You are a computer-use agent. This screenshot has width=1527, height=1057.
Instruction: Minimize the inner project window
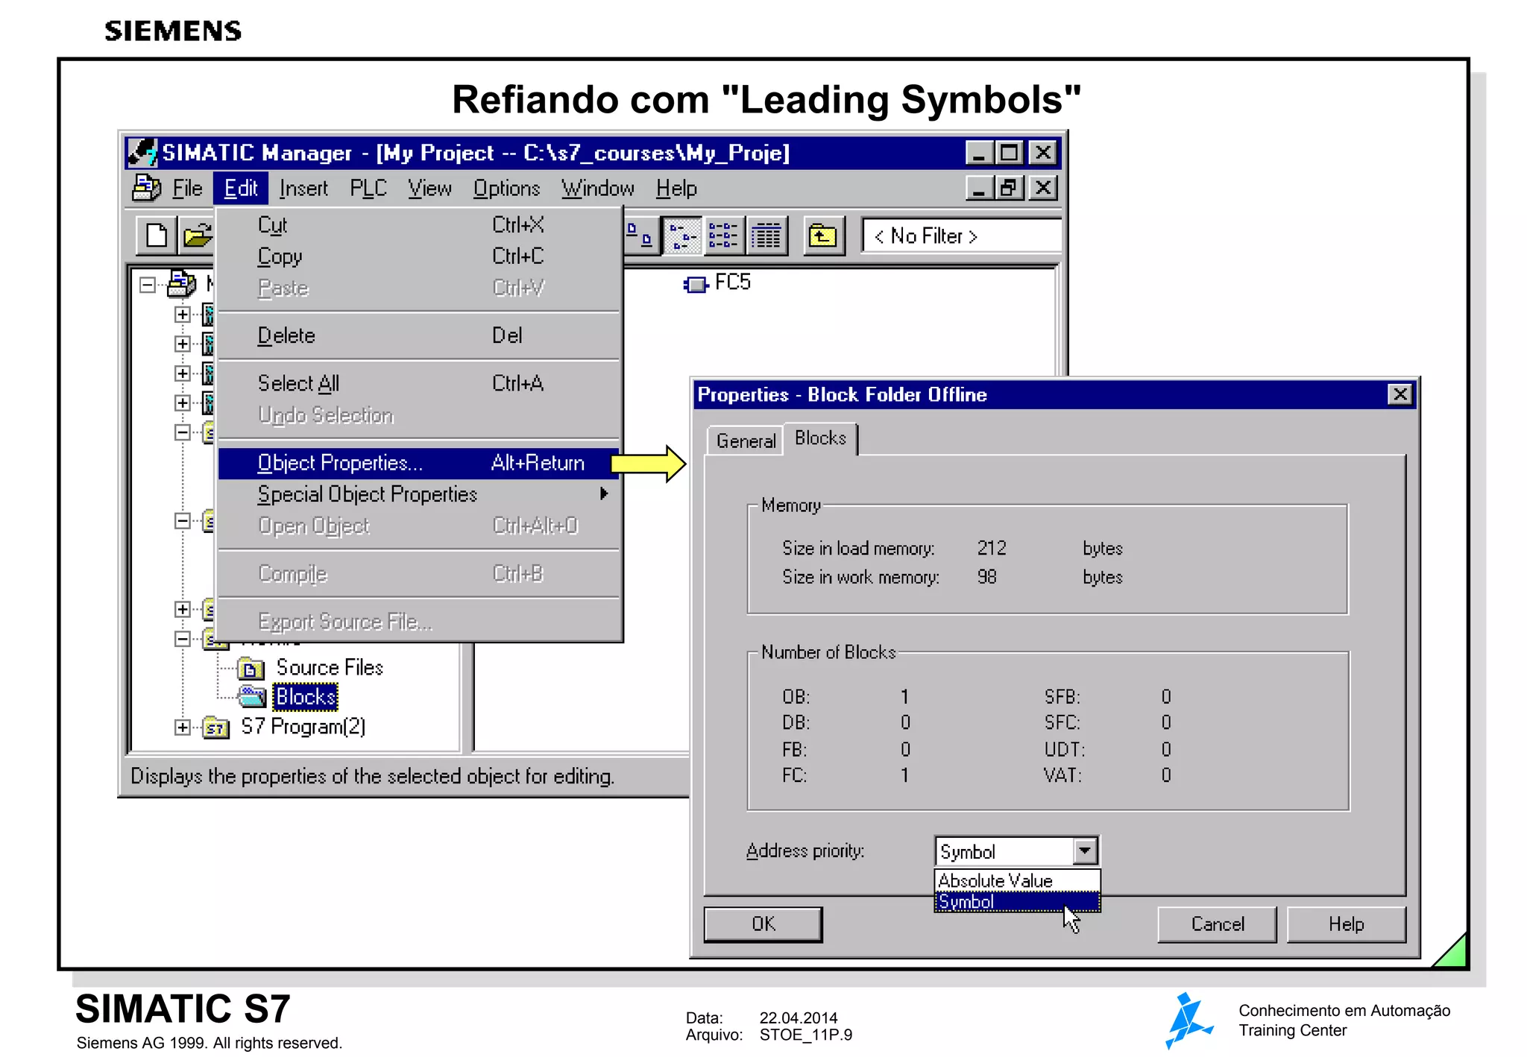click(x=980, y=188)
